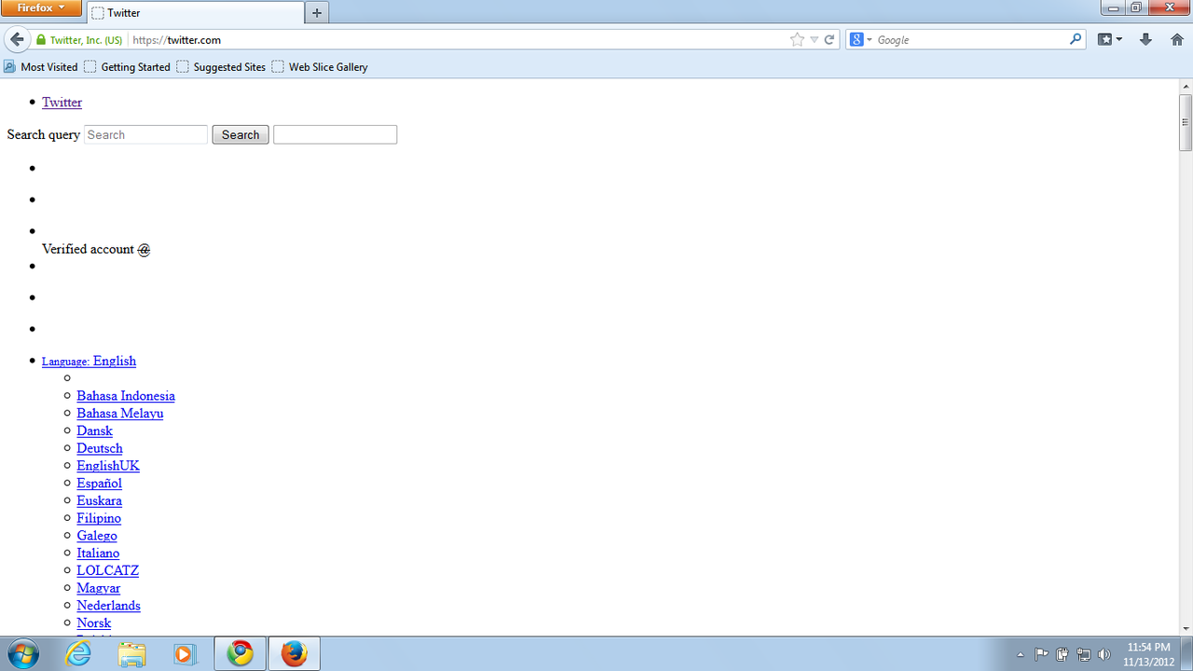Choose the Italiano language link
Screen dimensions: 1193x671
[98, 554]
